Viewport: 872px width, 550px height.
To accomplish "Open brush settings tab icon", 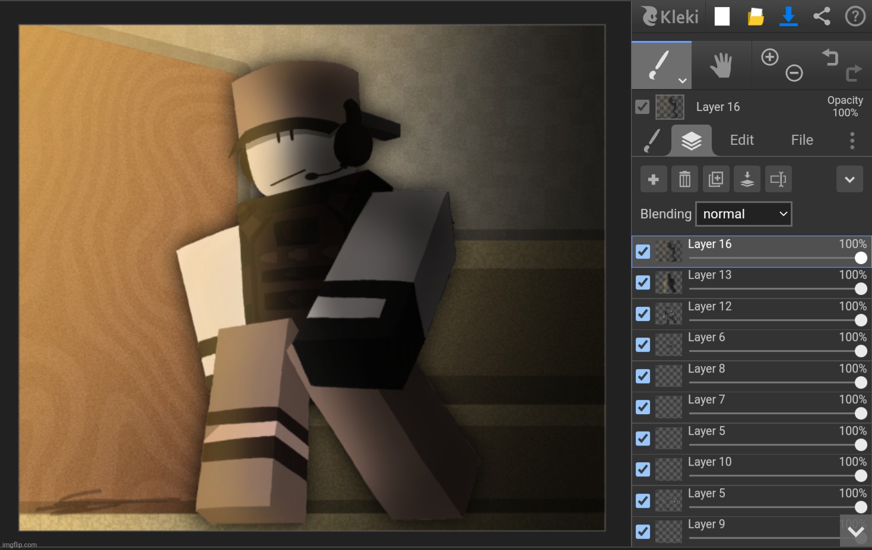I will point(652,141).
